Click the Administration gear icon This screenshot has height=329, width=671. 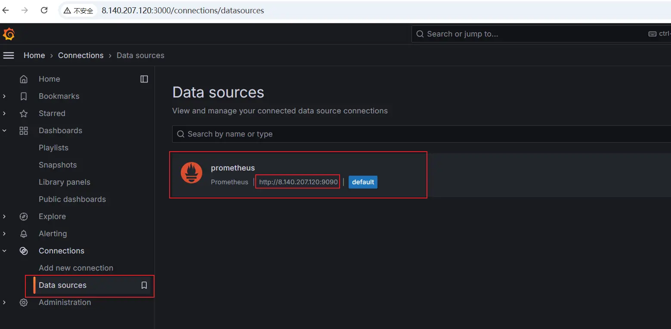24,302
